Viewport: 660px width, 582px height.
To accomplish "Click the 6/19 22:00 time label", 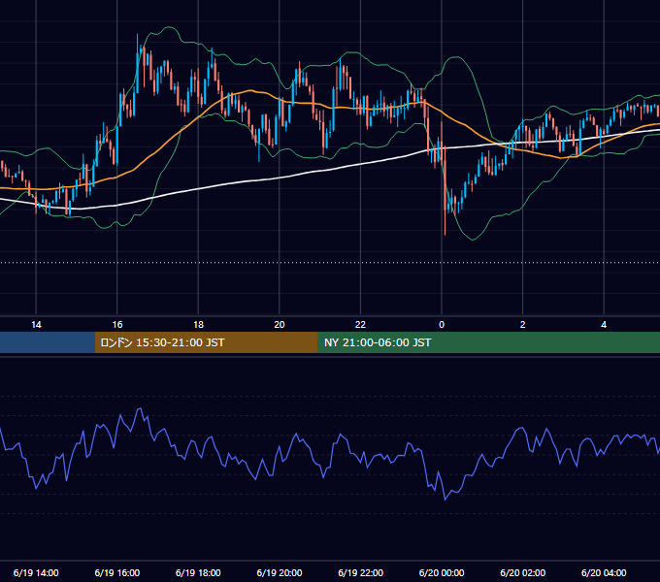I will (x=360, y=572).
